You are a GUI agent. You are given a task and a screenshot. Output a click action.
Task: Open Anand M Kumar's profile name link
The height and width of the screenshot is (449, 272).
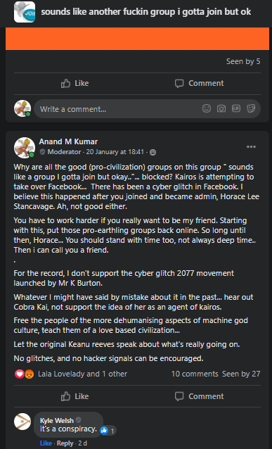click(x=68, y=141)
